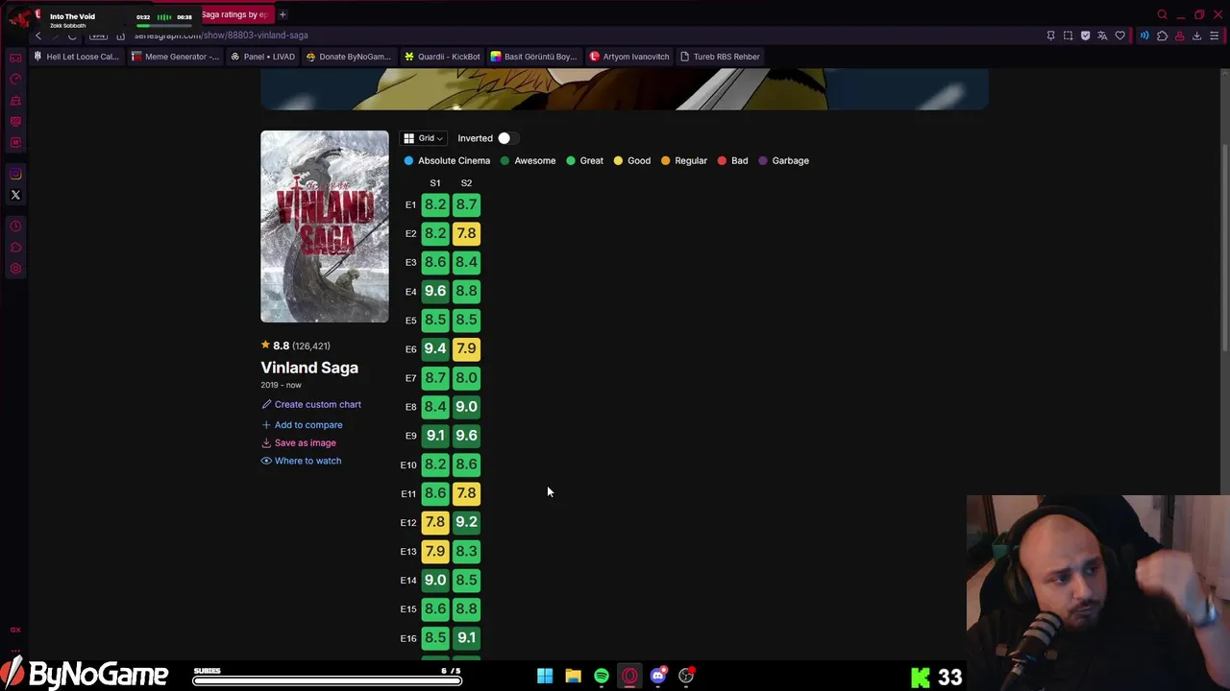This screenshot has height=691, width=1230.
Task: Open GX Corner gamepad icon in sidebar
Action: tap(15, 58)
